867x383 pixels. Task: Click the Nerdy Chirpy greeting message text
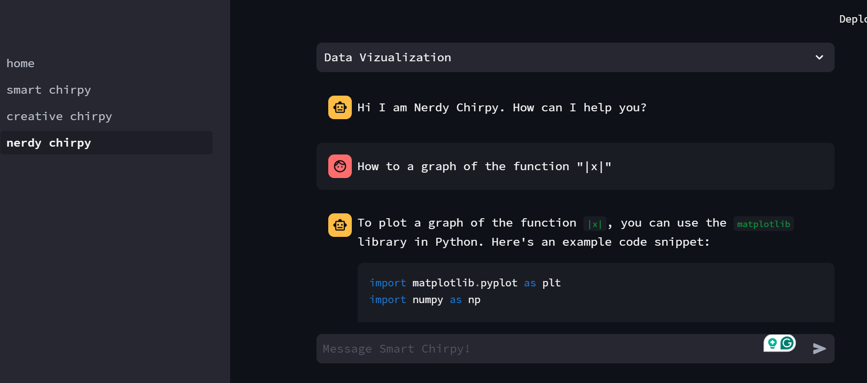501,107
